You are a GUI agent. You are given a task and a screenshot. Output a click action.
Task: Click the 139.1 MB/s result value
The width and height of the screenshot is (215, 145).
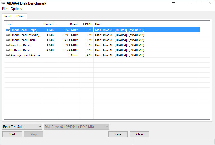coord(71,45)
